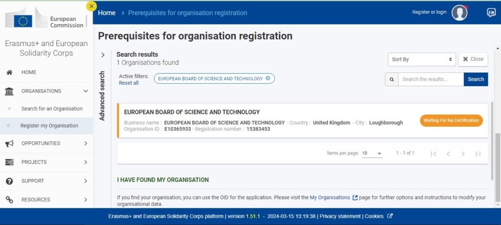This screenshot has height=225, width=501.
Task: Click '1 Organisations found' text
Action: click(147, 63)
